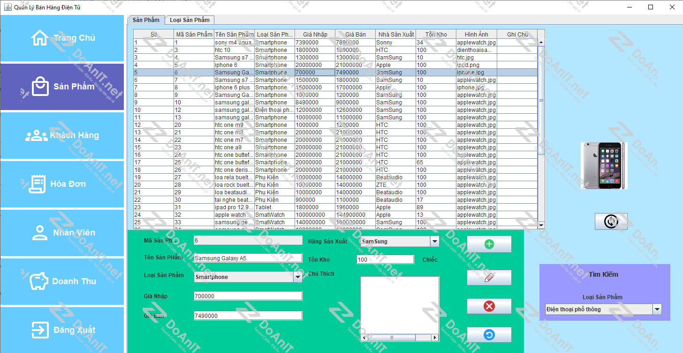The height and width of the screenshot is (353, 683).
Task: Select the tai nghe beat row
Action: click(335, 200)
